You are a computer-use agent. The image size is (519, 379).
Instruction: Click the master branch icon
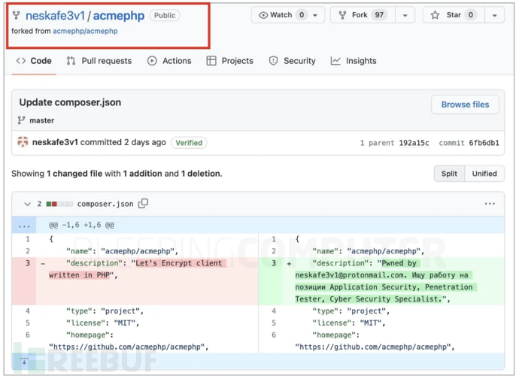pos(22,120)
